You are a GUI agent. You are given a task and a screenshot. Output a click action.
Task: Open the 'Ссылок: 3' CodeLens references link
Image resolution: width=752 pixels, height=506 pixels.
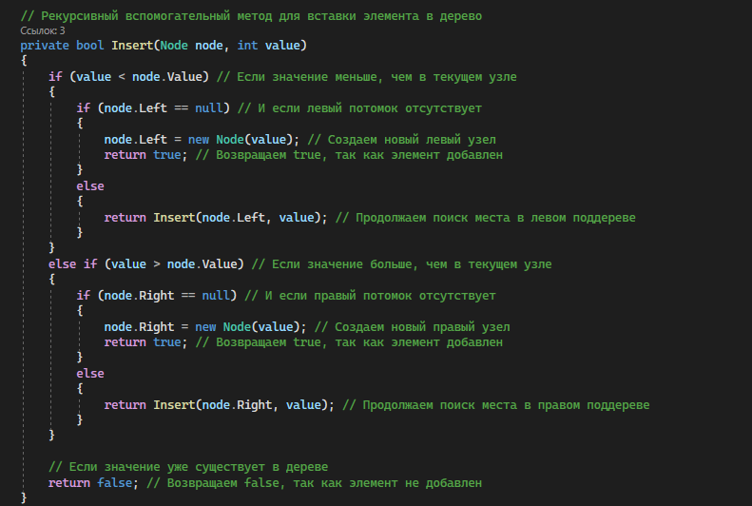click(x=42, y=30)
